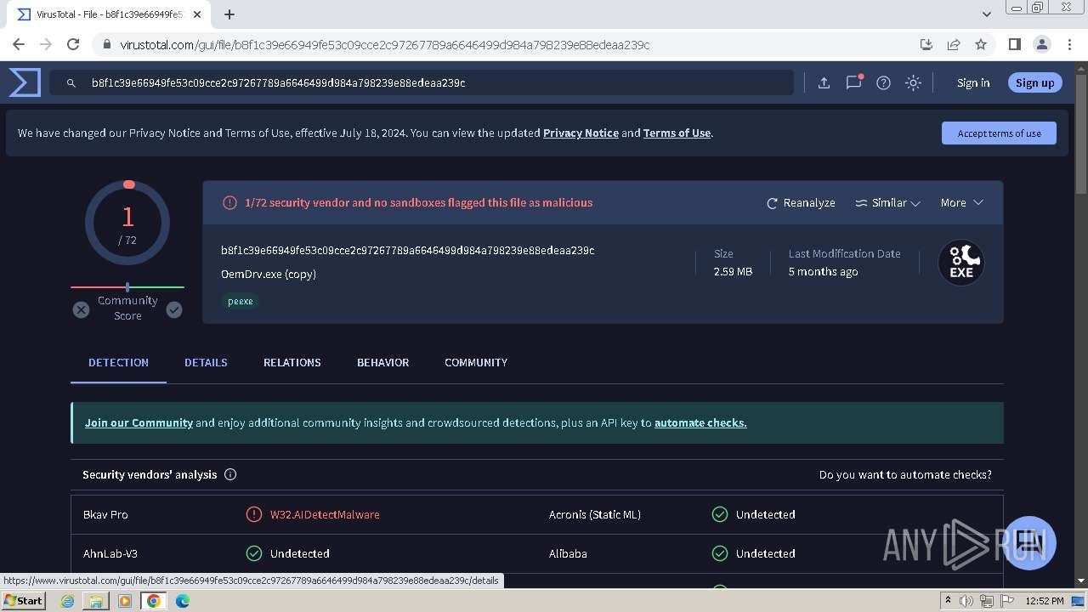Vote malicious with the X community icon
The width and height of the screenshot is (1088, 612).
[x=81, y=310]
